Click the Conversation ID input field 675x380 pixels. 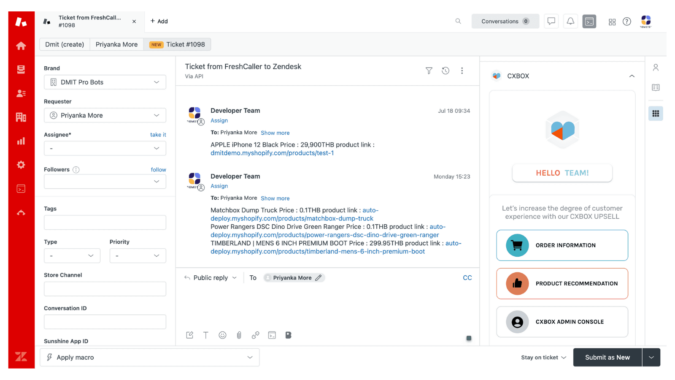(105, 322)
